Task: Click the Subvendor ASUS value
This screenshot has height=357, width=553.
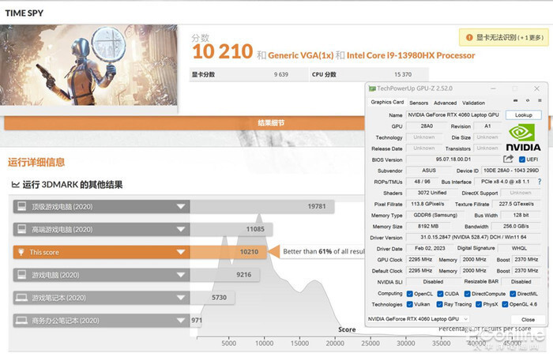Action: coord(429,171)
